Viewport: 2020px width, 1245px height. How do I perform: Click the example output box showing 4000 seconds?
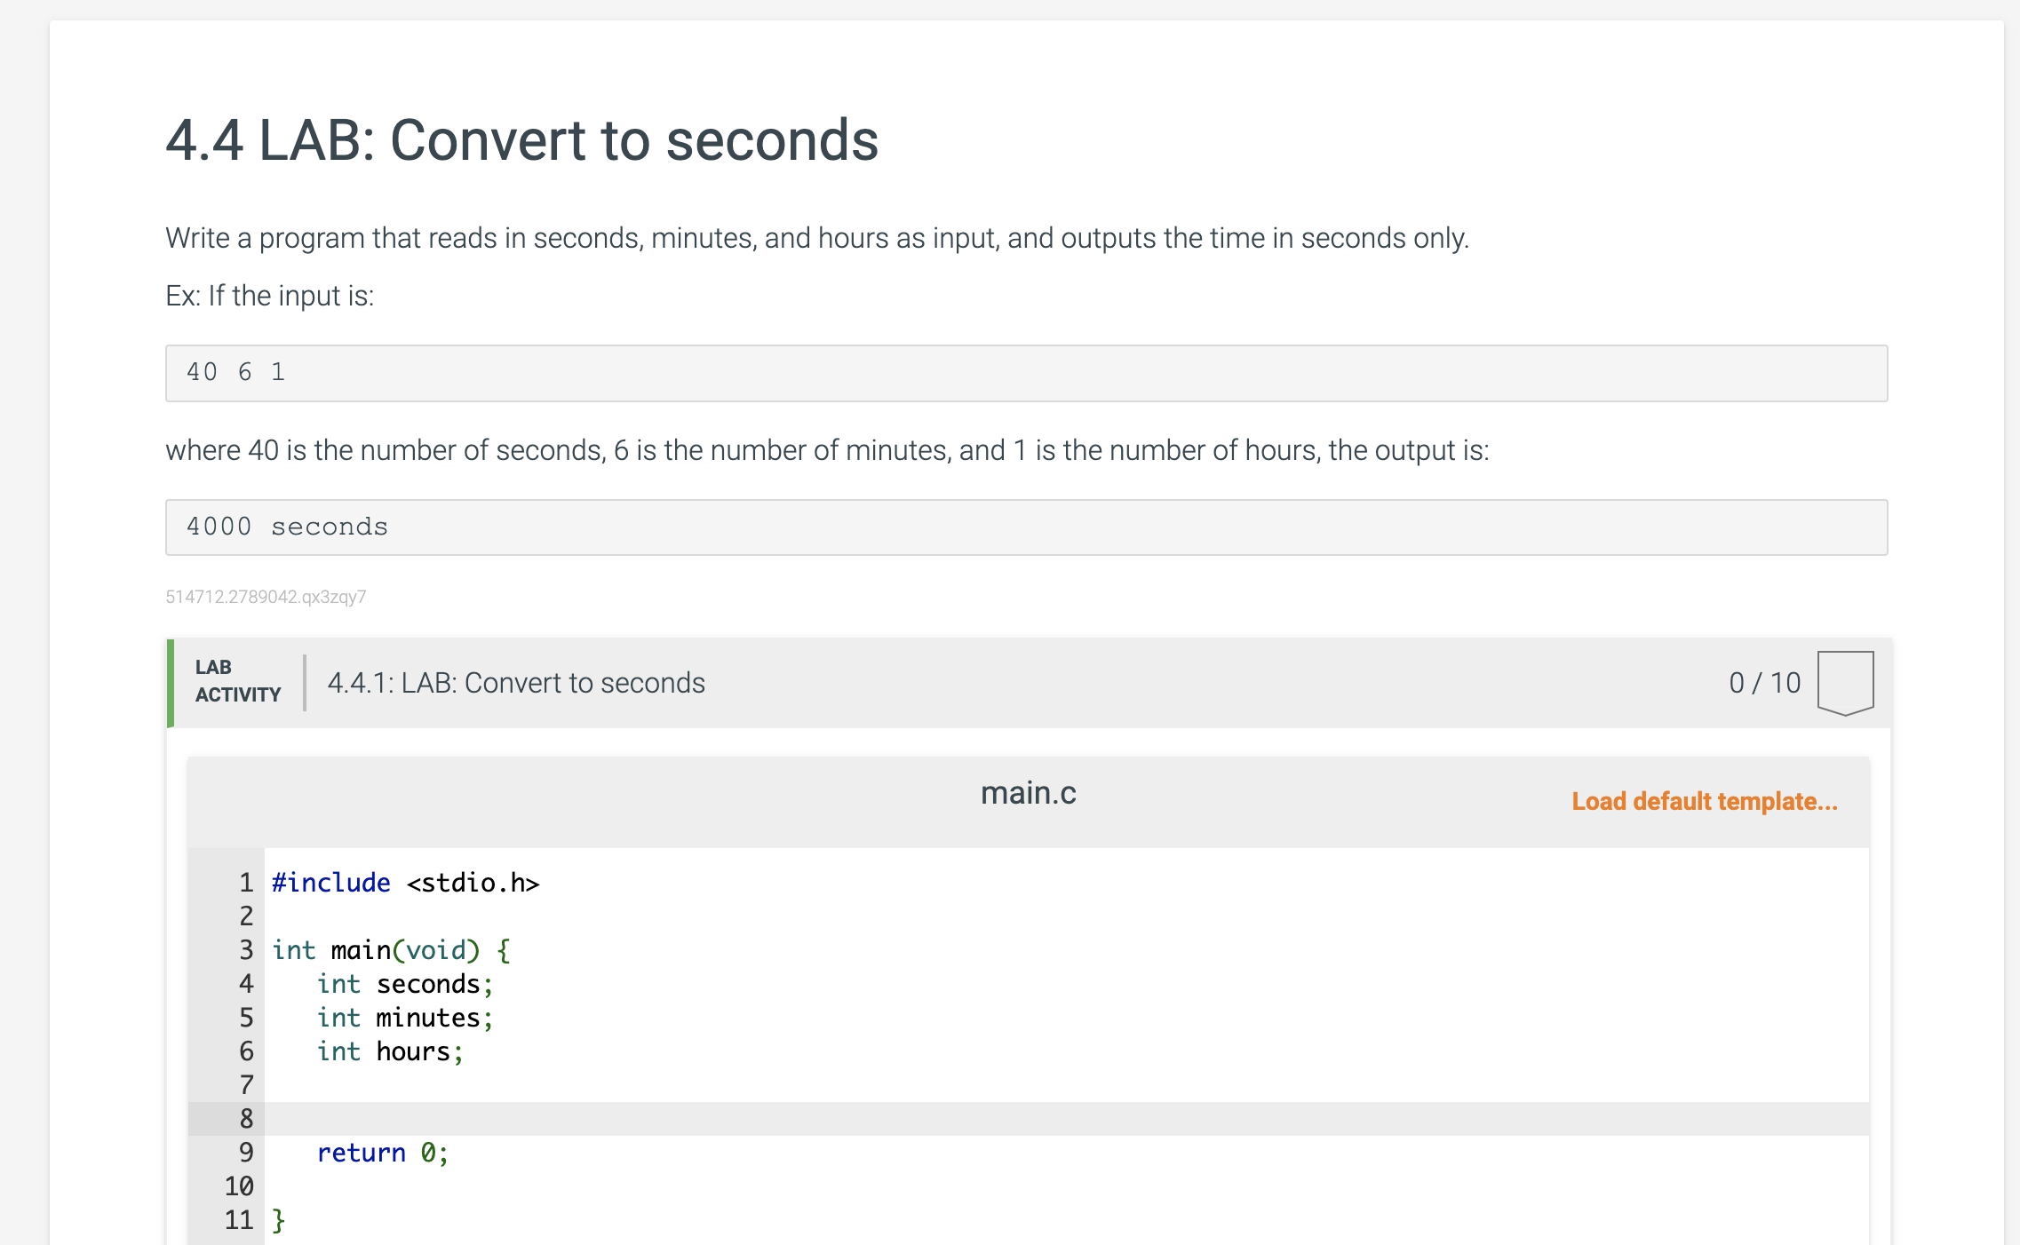pyautogui.click(x=1026, y=527)
